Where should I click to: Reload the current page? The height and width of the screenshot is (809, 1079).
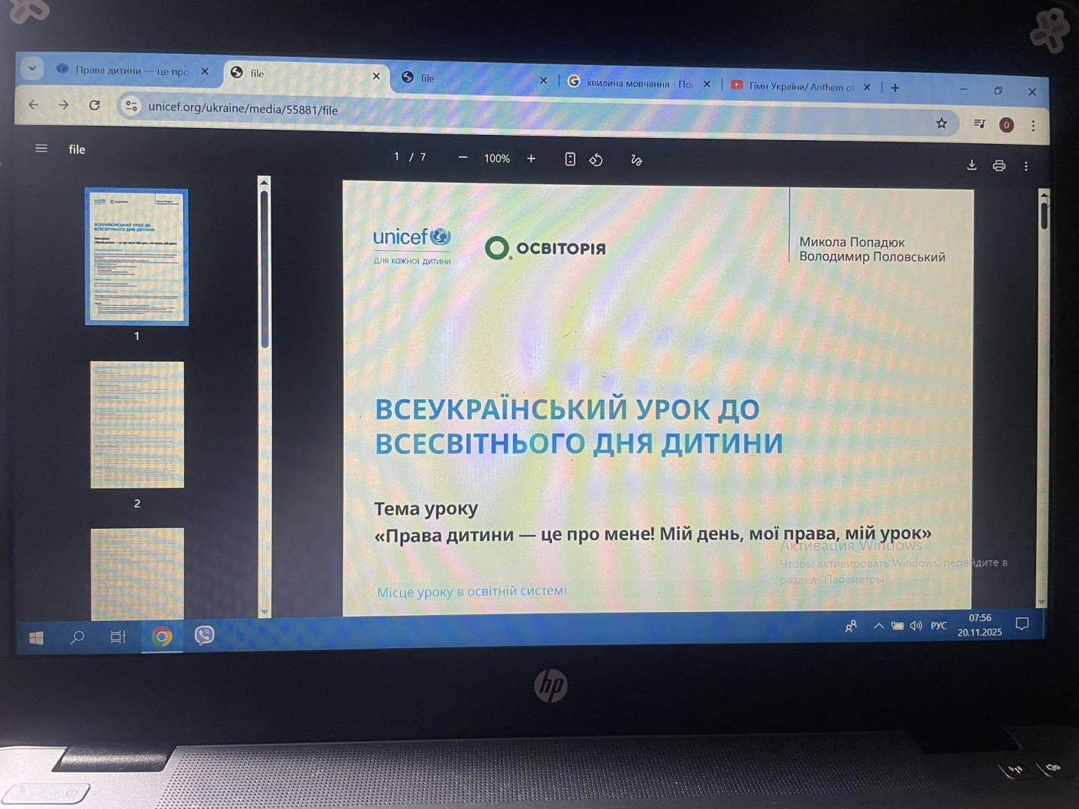tap(94, 105)
